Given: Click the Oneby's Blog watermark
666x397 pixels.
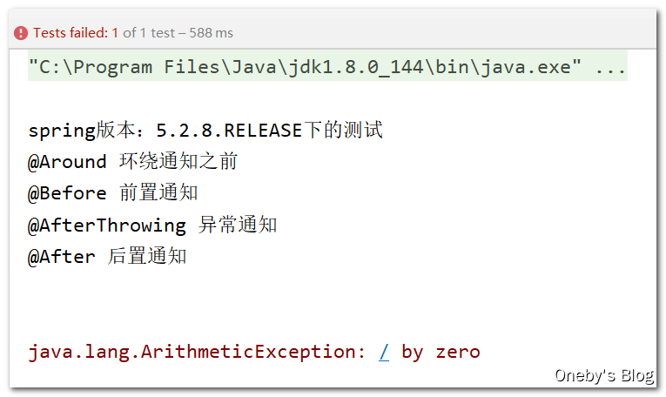Looking at the screenshot, I should 604,375.
